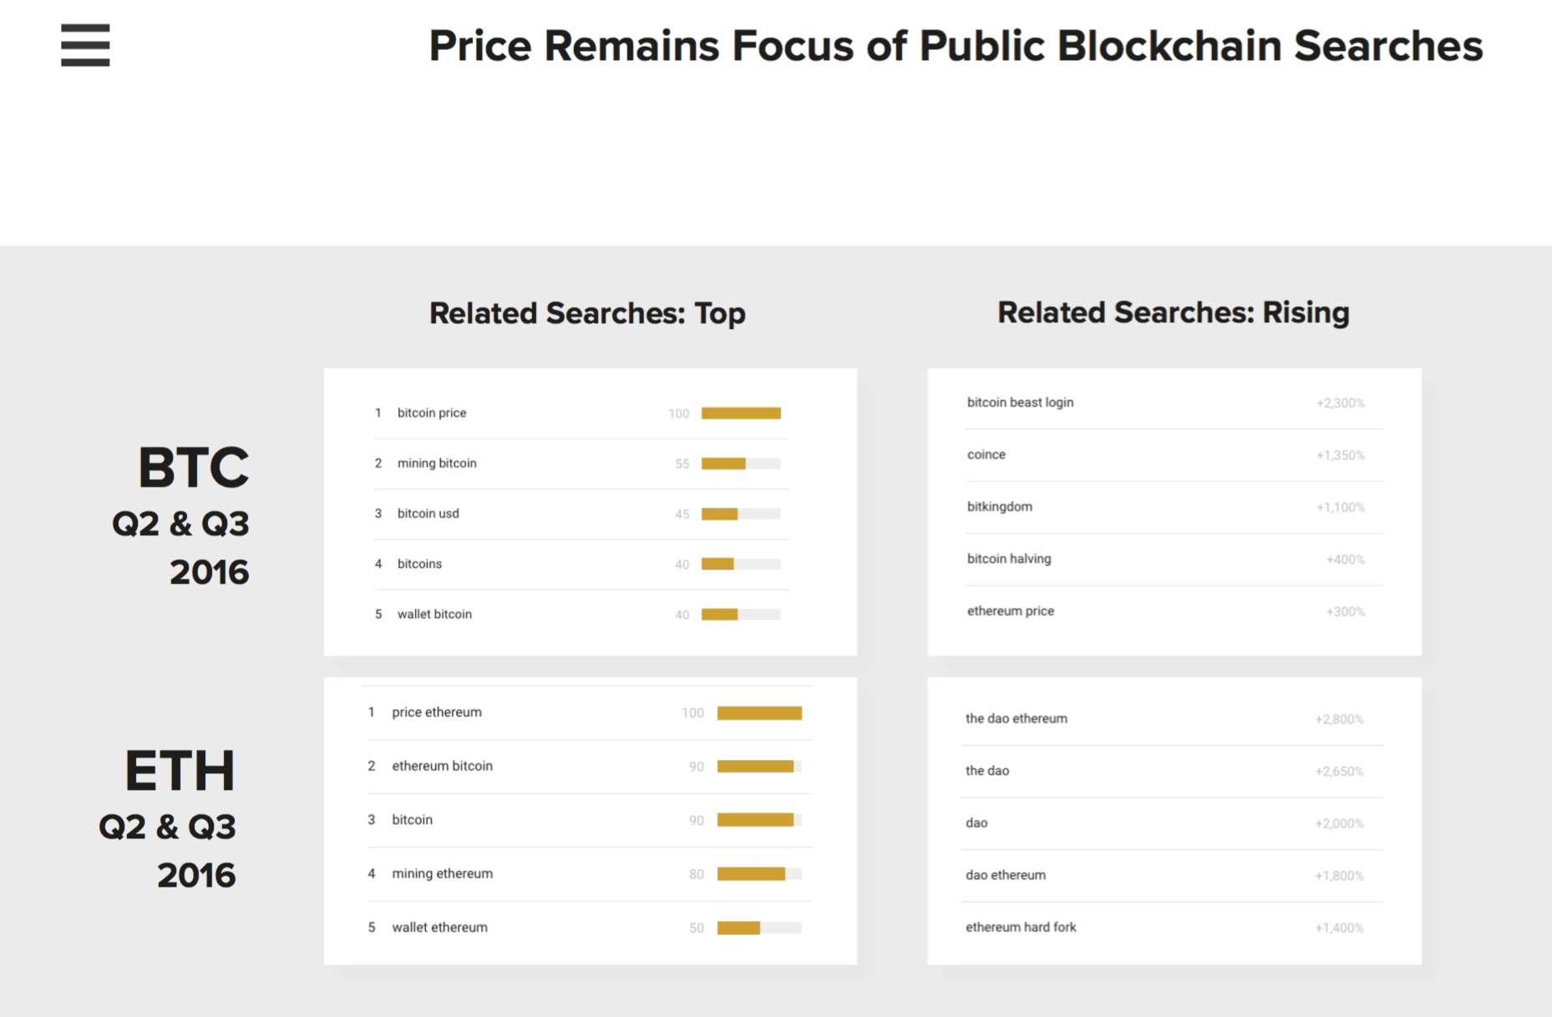Click the 'Related Searches: Top' heading

click(587, 313)
